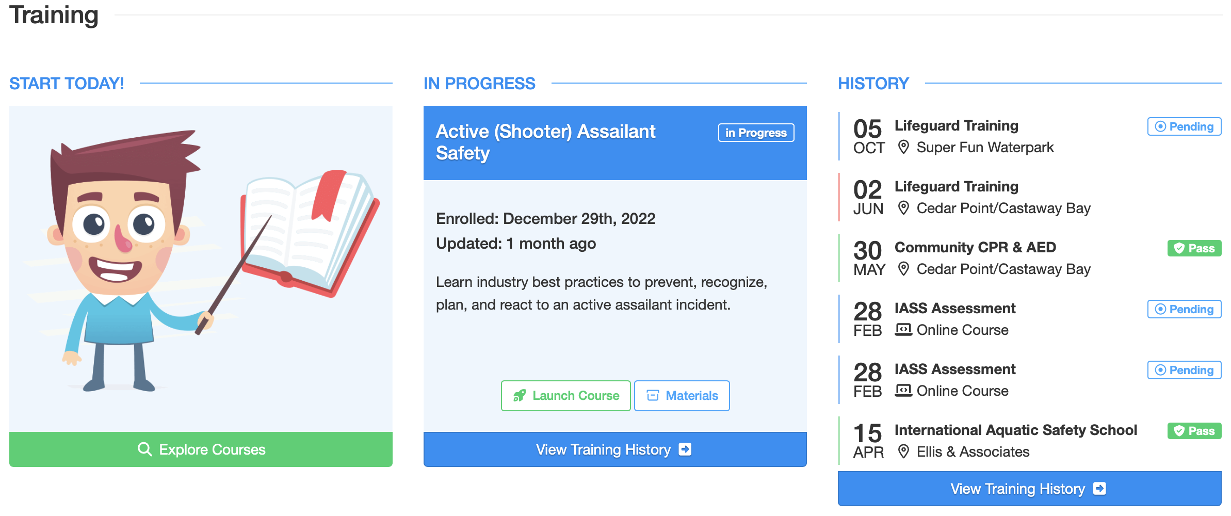The width and height of the screenshot is (1231, 516).
Task: Click Pending badge for Oct 05 Lifeguard Training
Action: 1184,126
